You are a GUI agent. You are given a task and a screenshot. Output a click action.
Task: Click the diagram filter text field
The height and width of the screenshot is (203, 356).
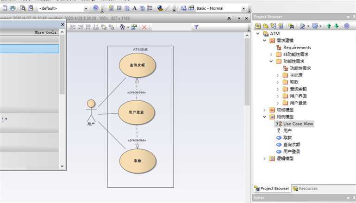pos(171,27)
